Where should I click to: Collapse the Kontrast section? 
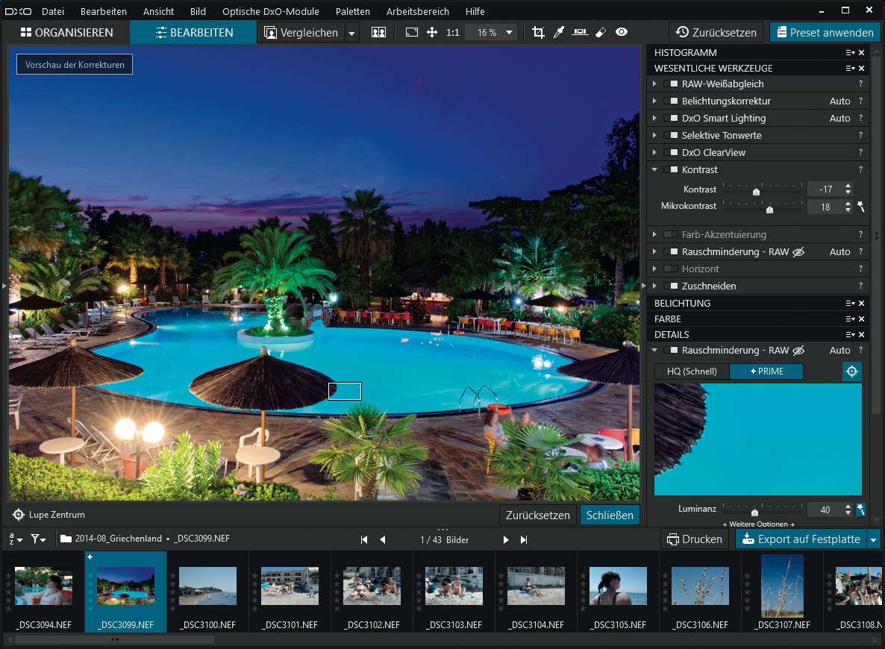pyautogui.click(x=654, y=170)
